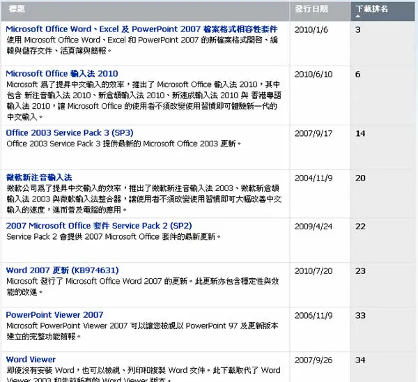
Task: Sort by the 發行日期 column header
Action: coord(311,9)
